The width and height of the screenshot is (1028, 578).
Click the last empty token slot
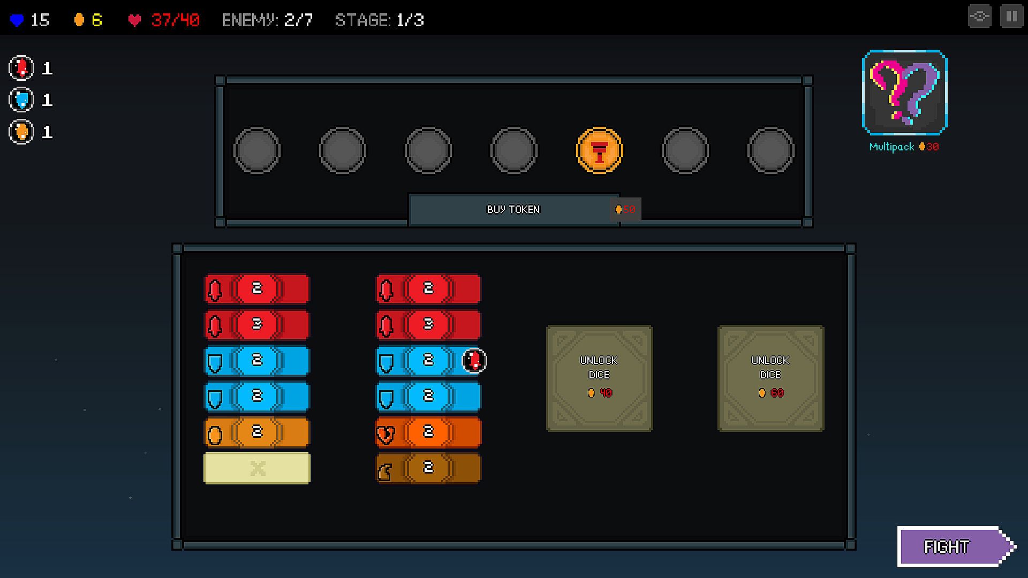tap(770, 150)
